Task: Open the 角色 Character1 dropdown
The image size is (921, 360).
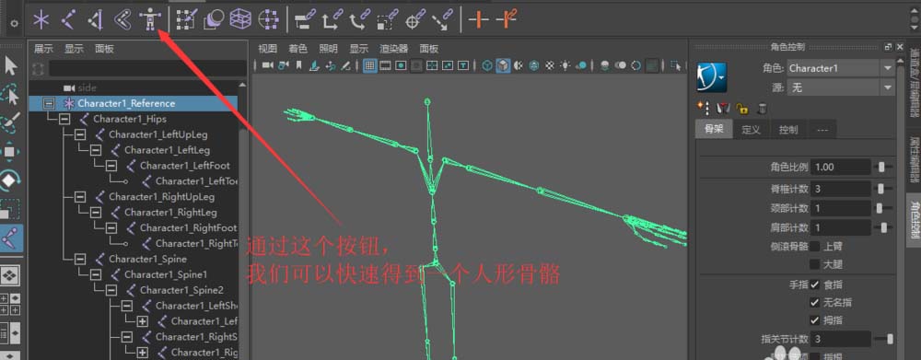Action: tap(841, 69)
